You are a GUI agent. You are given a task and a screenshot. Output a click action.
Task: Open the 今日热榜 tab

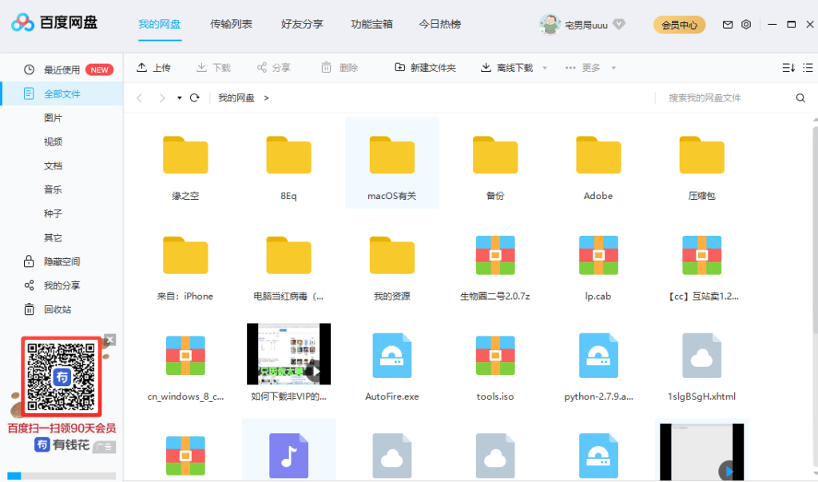[440, 24]
